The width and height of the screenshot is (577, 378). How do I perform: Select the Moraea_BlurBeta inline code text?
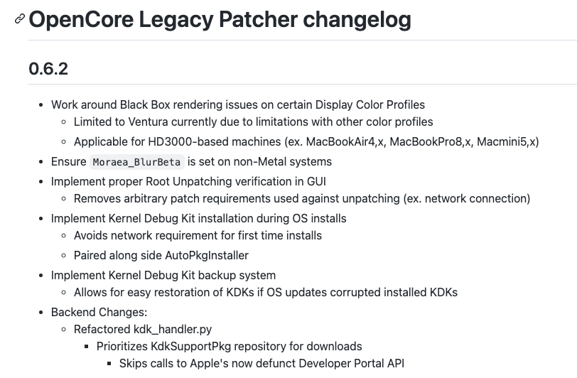click(x=136, y=162)
